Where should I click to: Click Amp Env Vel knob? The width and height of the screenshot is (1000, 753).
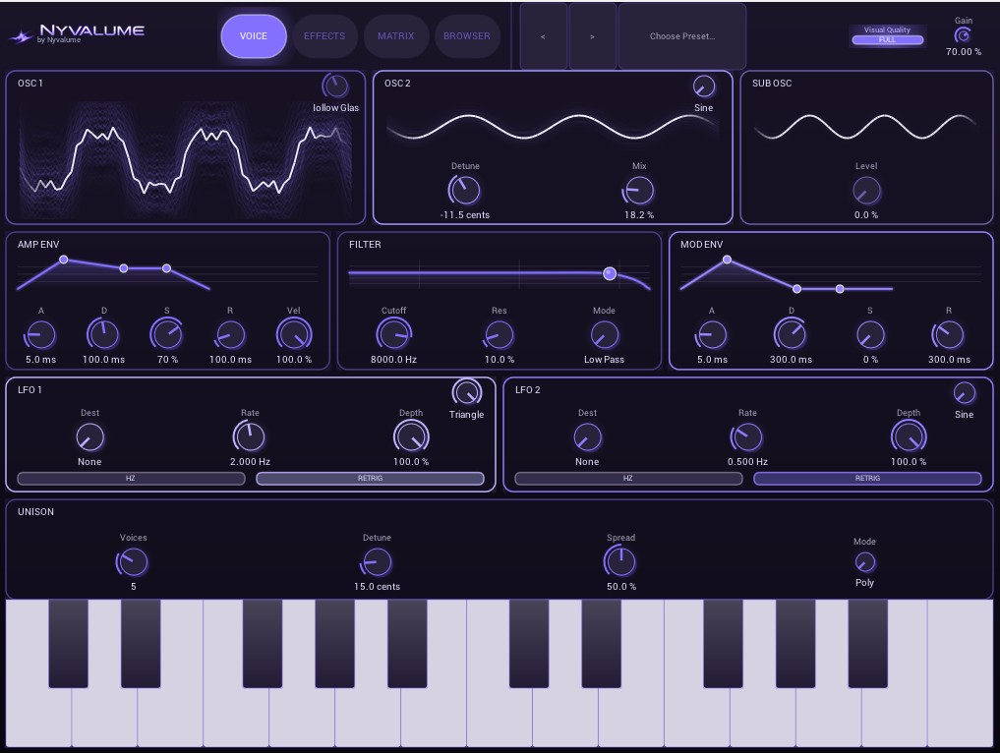(294, 335)
